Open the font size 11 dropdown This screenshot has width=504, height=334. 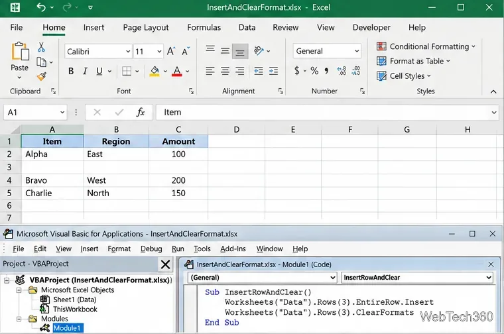[159, 52]
